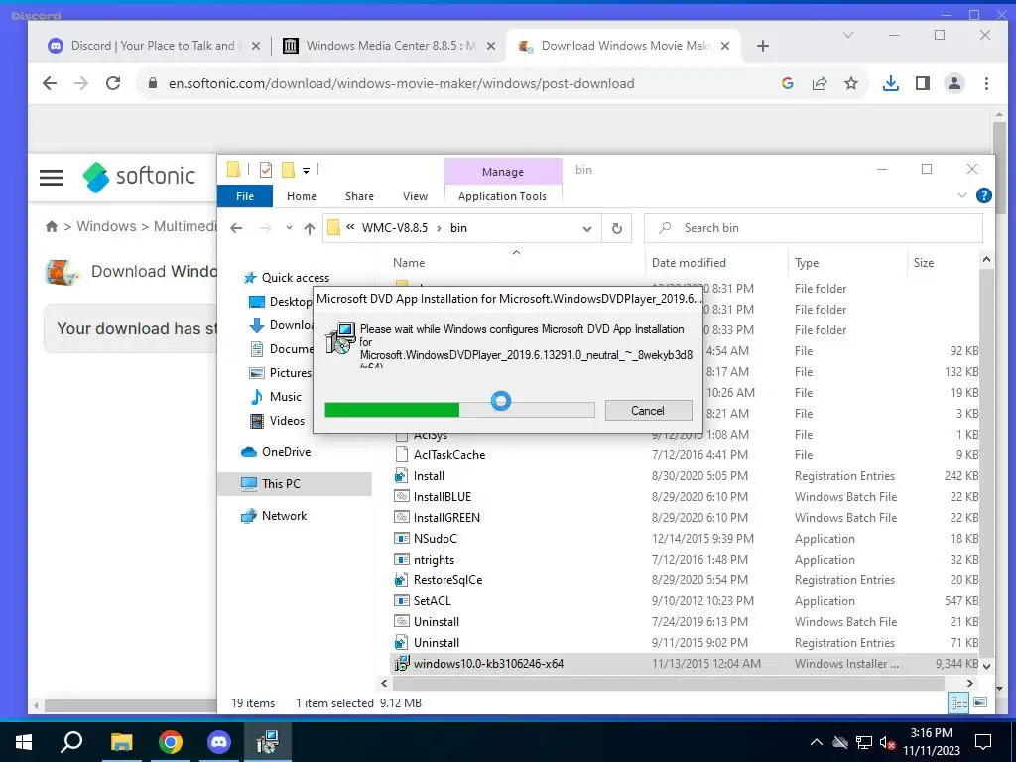Click the share page icon in Chrome
This screenshot has height=762, width=1016.
(x=820, y=83)
